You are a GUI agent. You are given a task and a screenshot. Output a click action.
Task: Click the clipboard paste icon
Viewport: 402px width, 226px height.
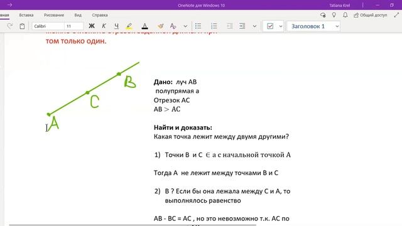coord(23,26)
